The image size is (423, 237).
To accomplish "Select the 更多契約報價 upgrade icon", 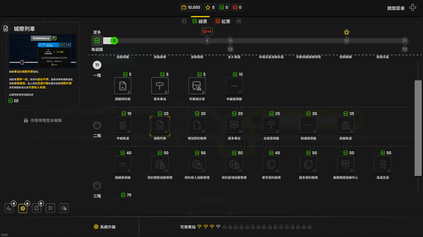I will 272,164.
